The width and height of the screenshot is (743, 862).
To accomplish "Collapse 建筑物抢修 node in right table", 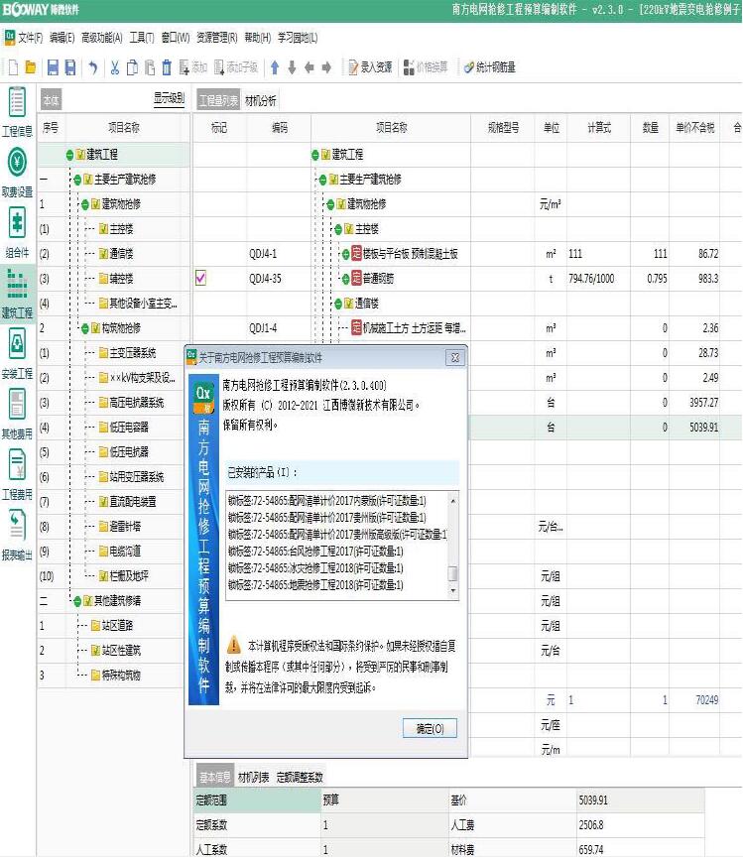I will (x=330, y=204).
